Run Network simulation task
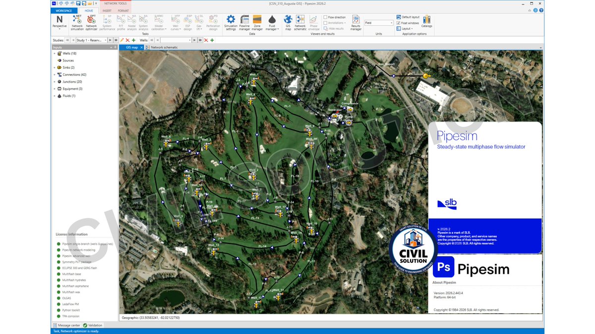The image size is (595, 334). tap(77, 22)
